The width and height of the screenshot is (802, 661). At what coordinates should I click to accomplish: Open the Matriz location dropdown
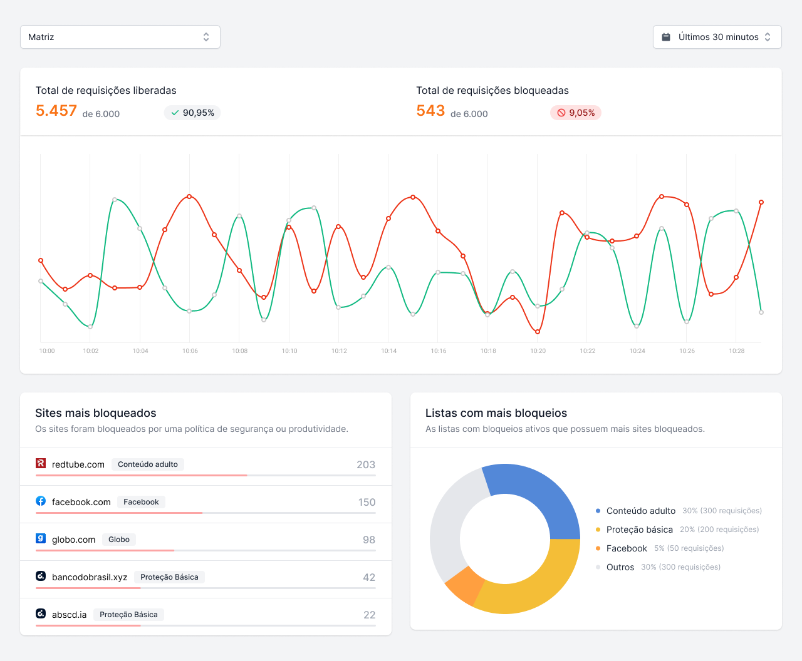(120, 37)
